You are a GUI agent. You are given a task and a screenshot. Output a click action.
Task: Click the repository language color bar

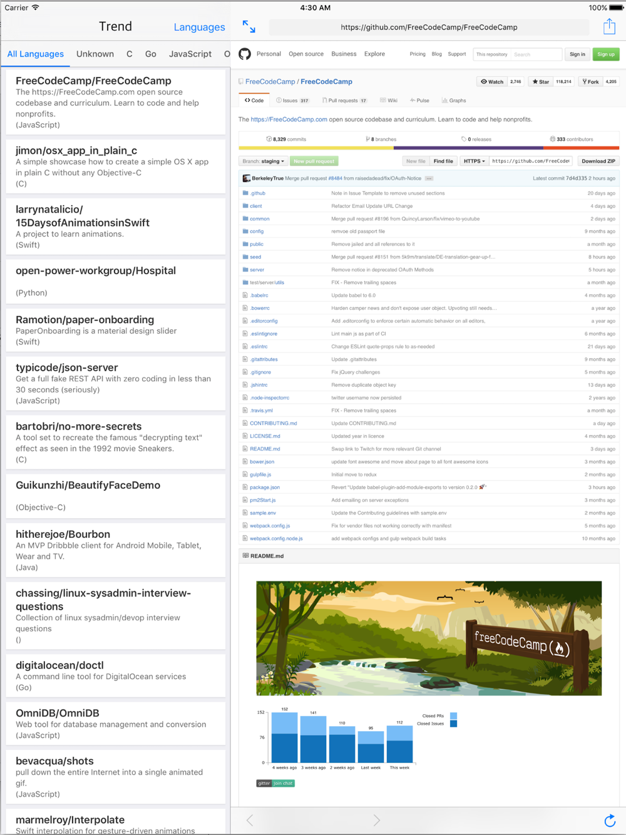click(x=429, y=148)
